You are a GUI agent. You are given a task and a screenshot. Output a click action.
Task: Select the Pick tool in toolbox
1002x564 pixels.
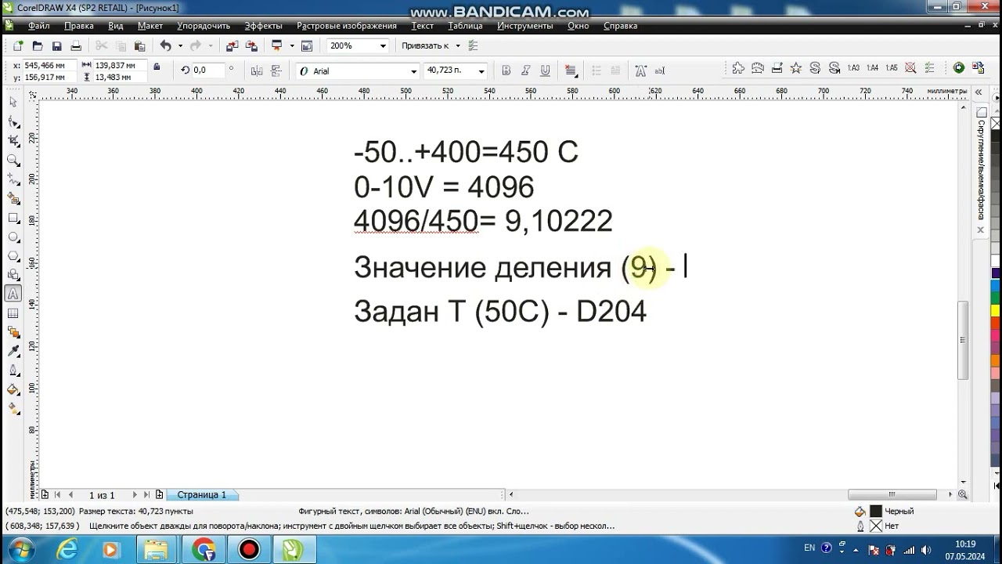coord(13,102)
